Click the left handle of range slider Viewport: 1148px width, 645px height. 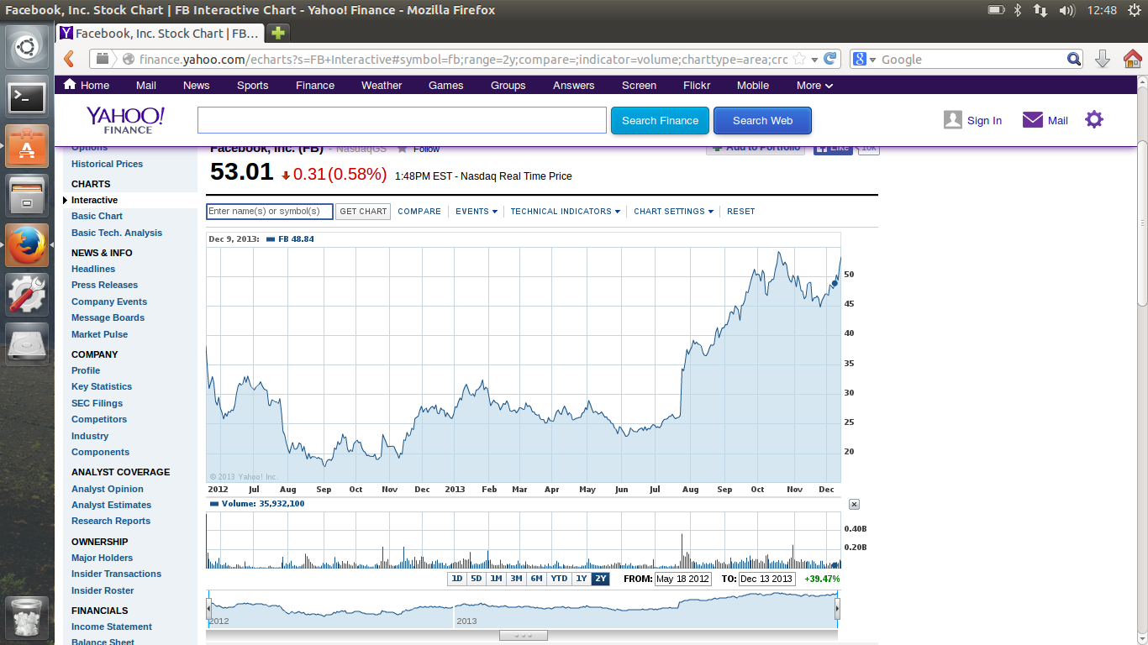tap(209, 609)
